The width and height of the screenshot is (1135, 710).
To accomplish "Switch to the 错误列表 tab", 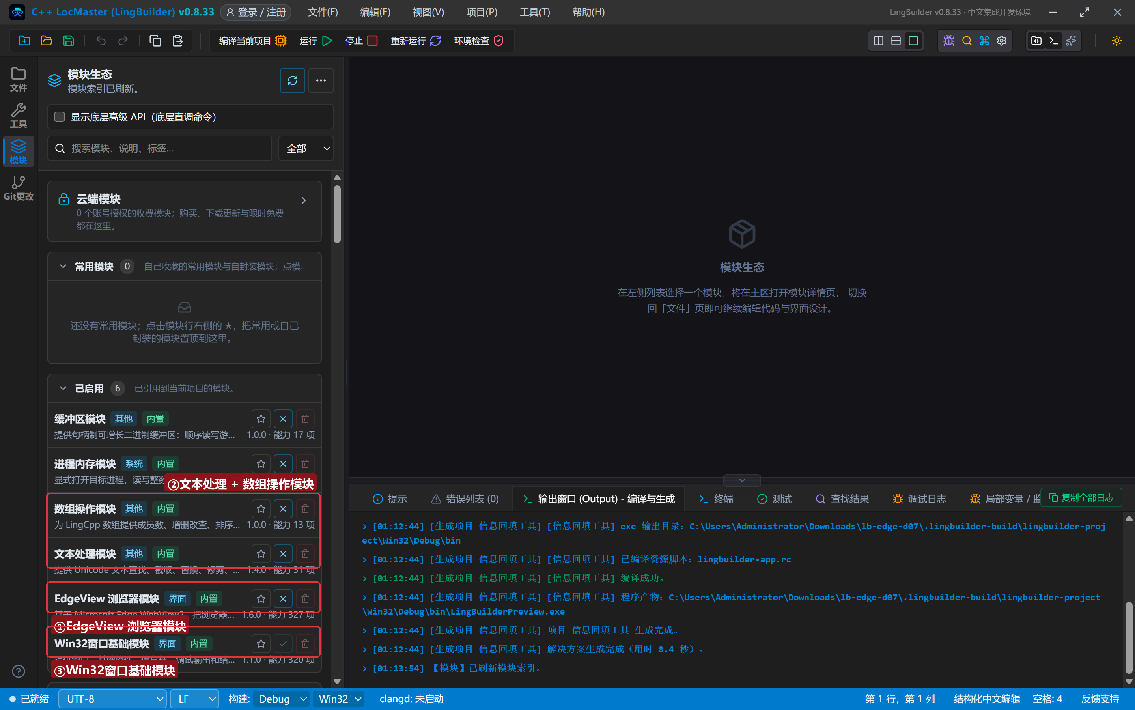I will point(465,499).
